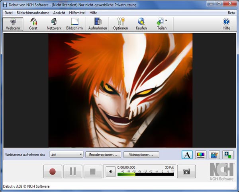Open the .avi format dropdown
Viewport: 239px width, 192px height.
point(66,154)
